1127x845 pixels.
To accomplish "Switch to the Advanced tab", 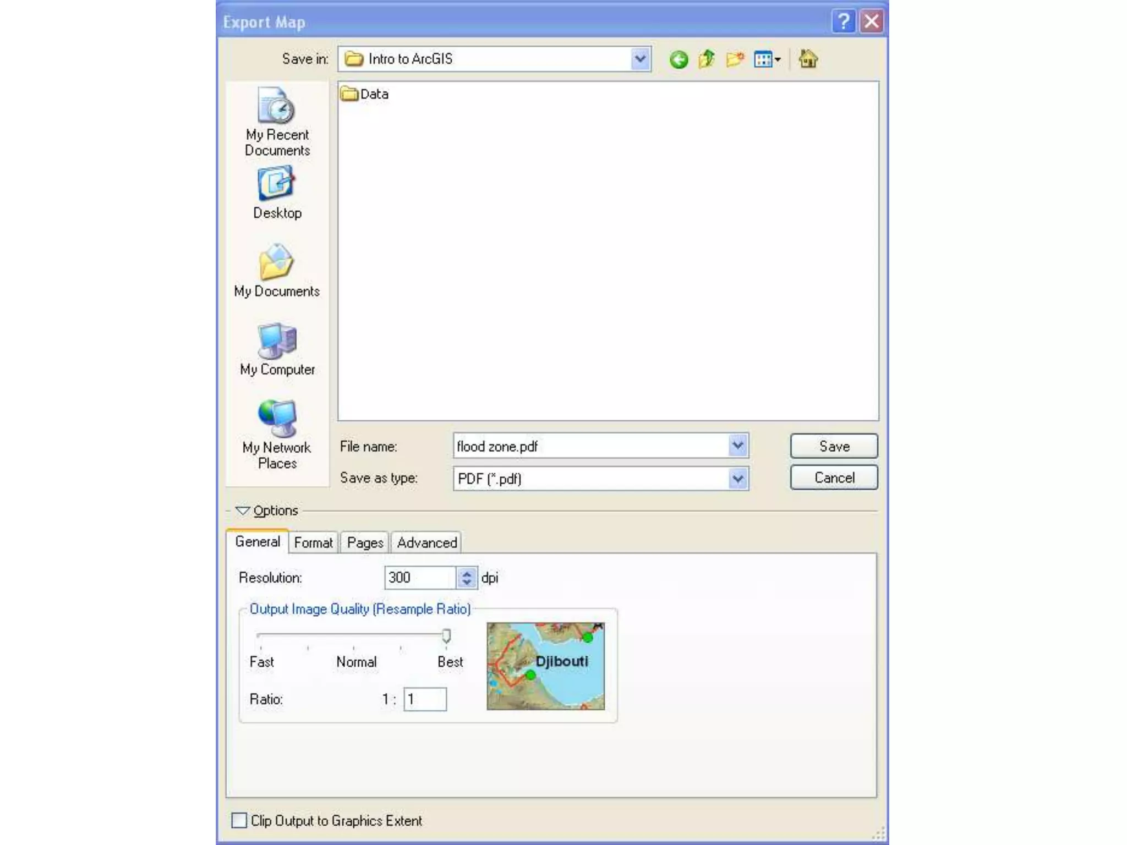I will click(427, 543).
